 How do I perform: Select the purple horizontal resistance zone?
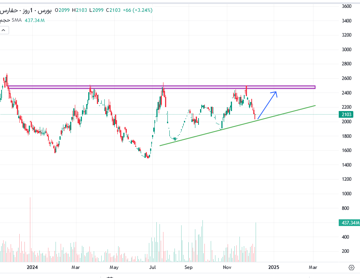[161, 87]
